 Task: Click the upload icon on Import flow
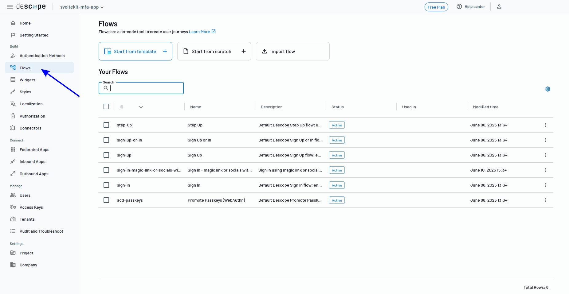(x=265, y=51)
